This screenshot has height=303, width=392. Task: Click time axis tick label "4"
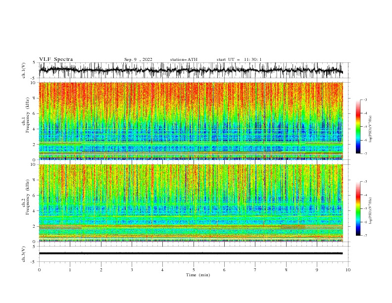(163, 270)
